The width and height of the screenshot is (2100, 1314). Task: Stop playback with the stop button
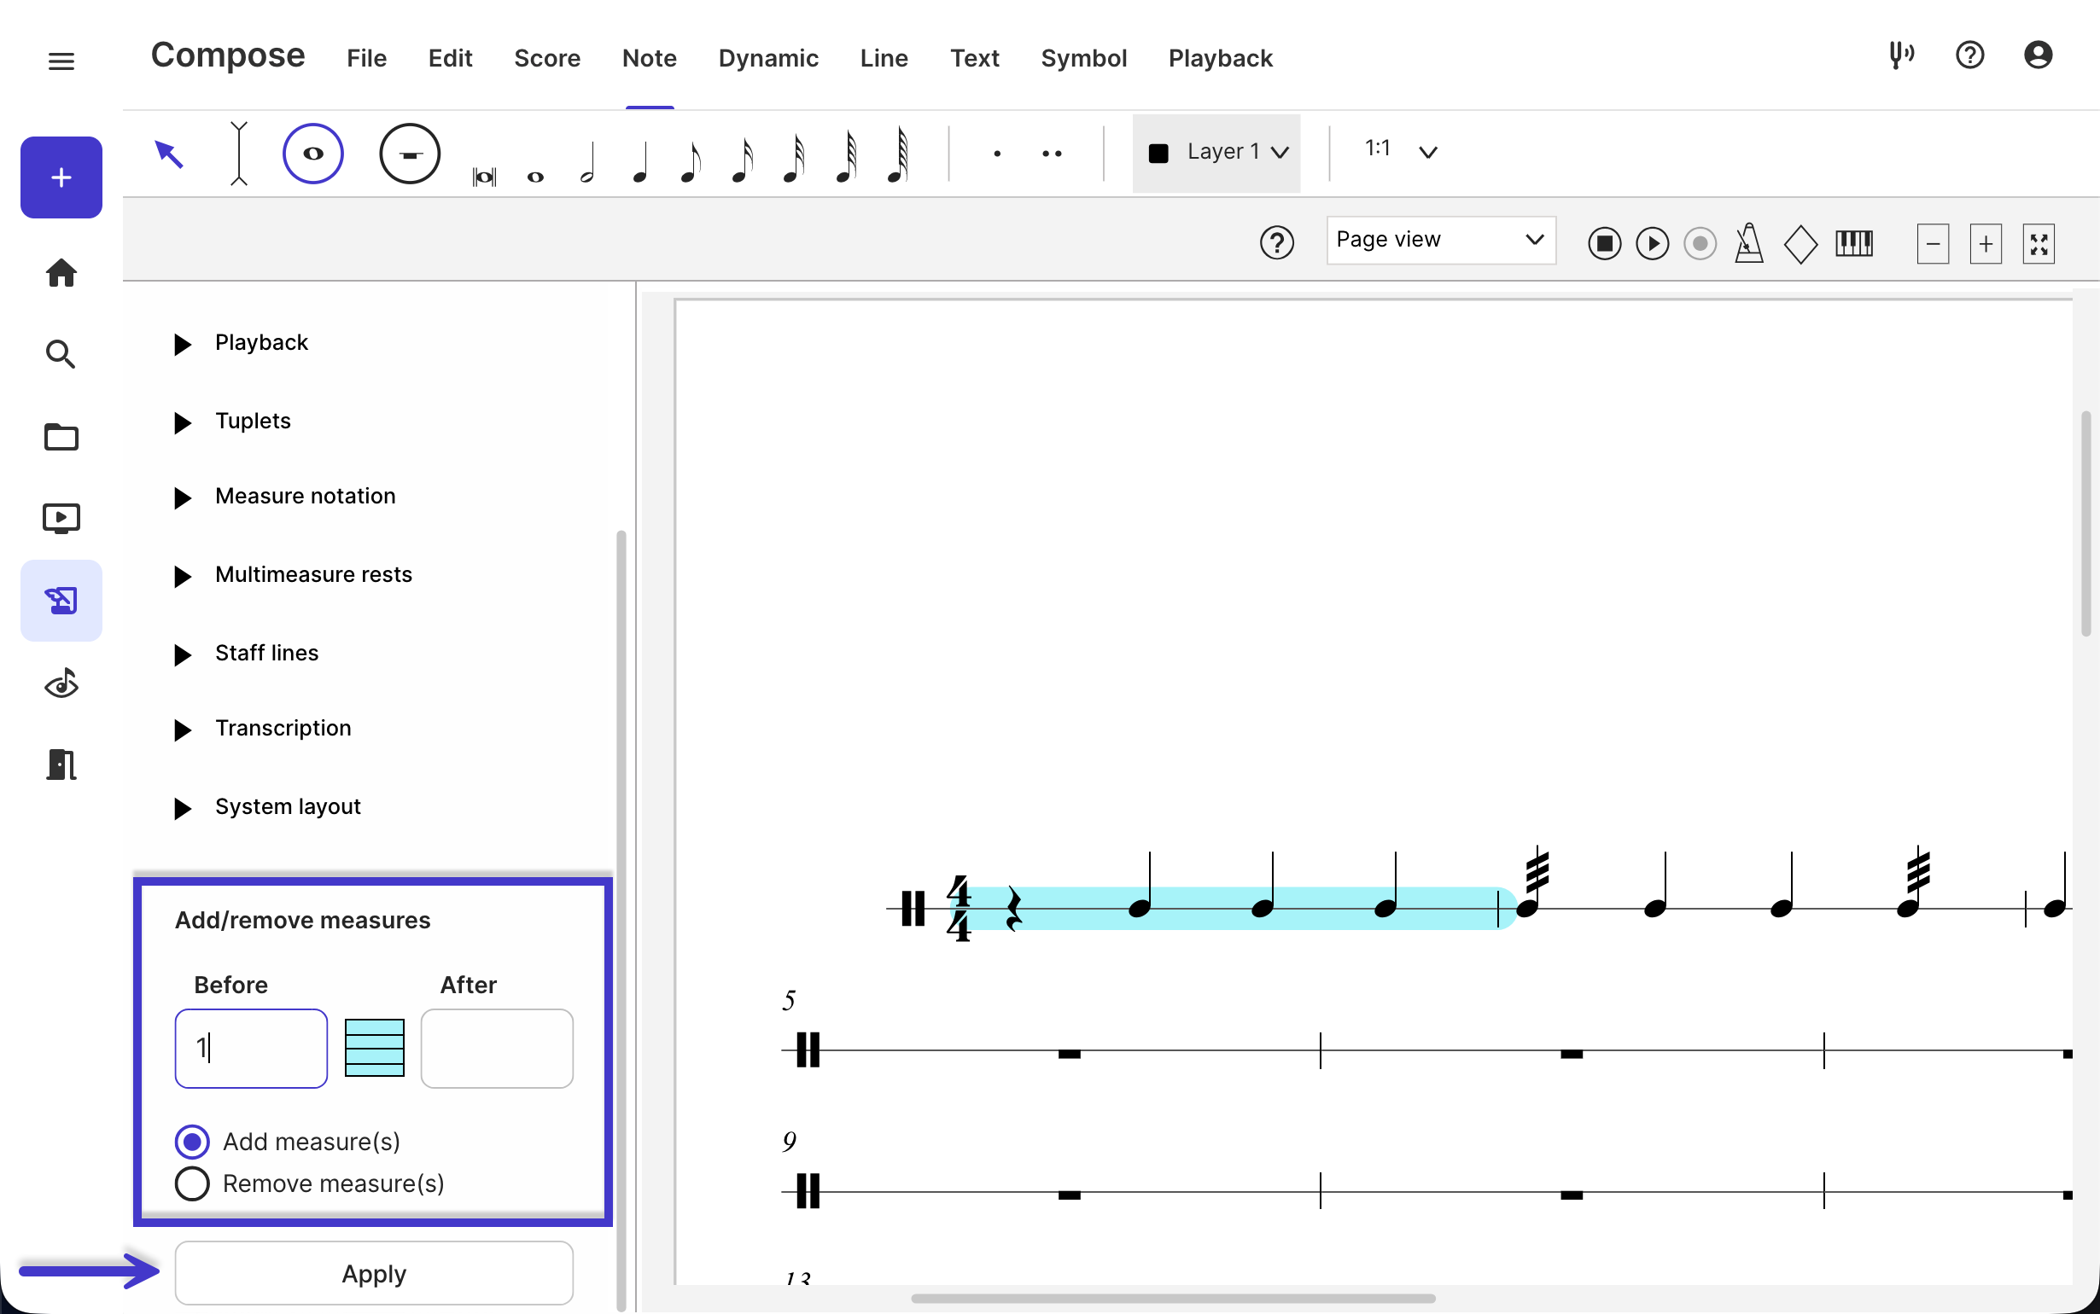click(x=1605, y=243)
